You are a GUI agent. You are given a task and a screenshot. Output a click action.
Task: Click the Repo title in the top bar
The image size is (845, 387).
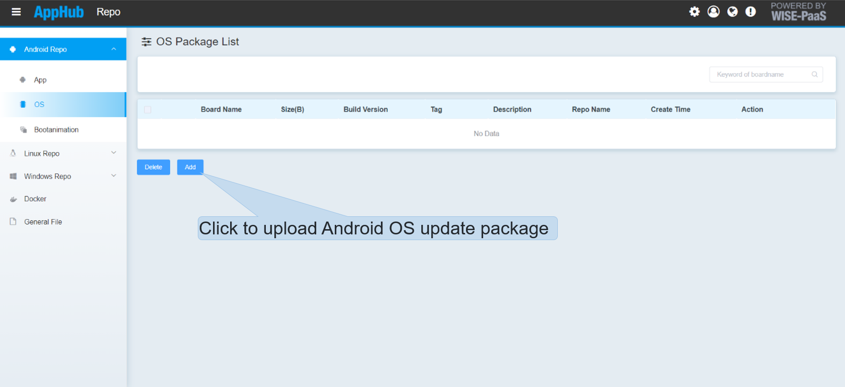108,12
